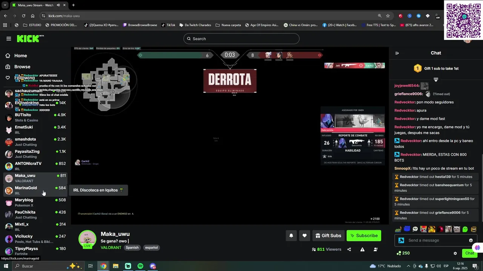483x271 pixels.
Task: Click the share icon below the stream
Action: point(349,250)
